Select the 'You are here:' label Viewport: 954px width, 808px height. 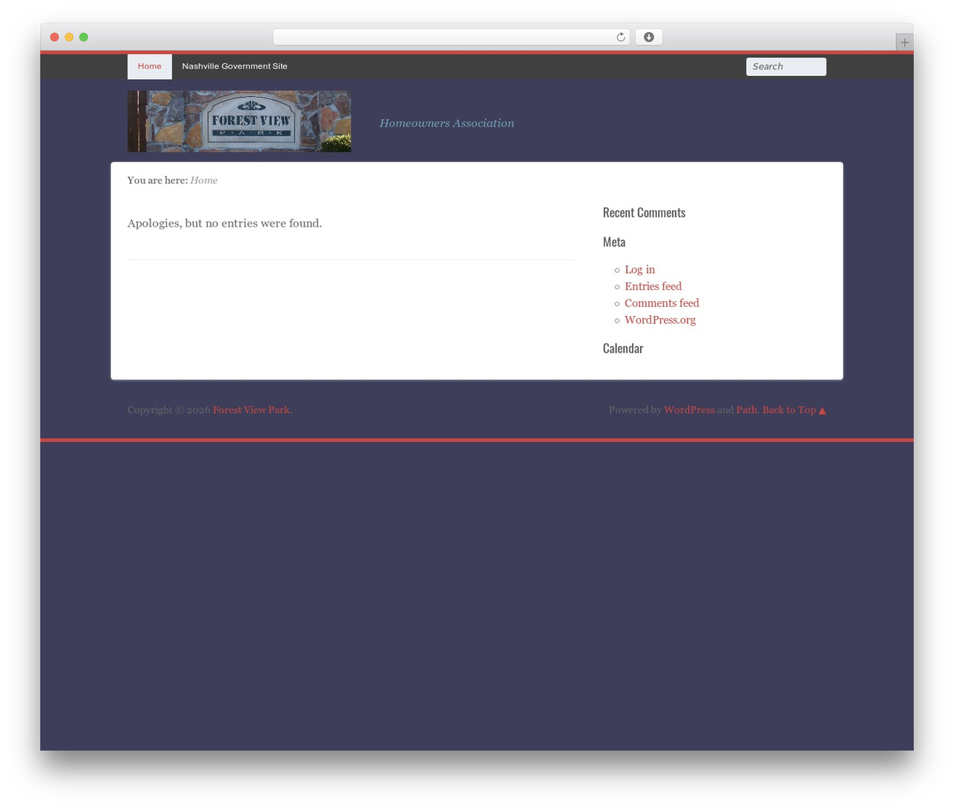coord(157,180)
